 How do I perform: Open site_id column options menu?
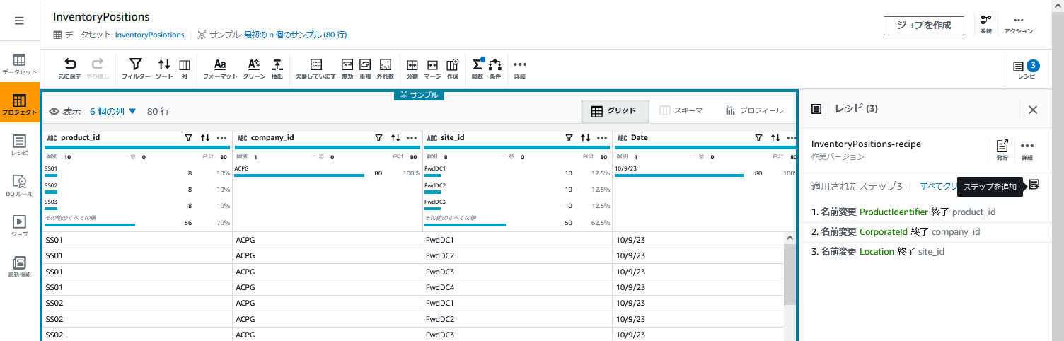point(602,138)
